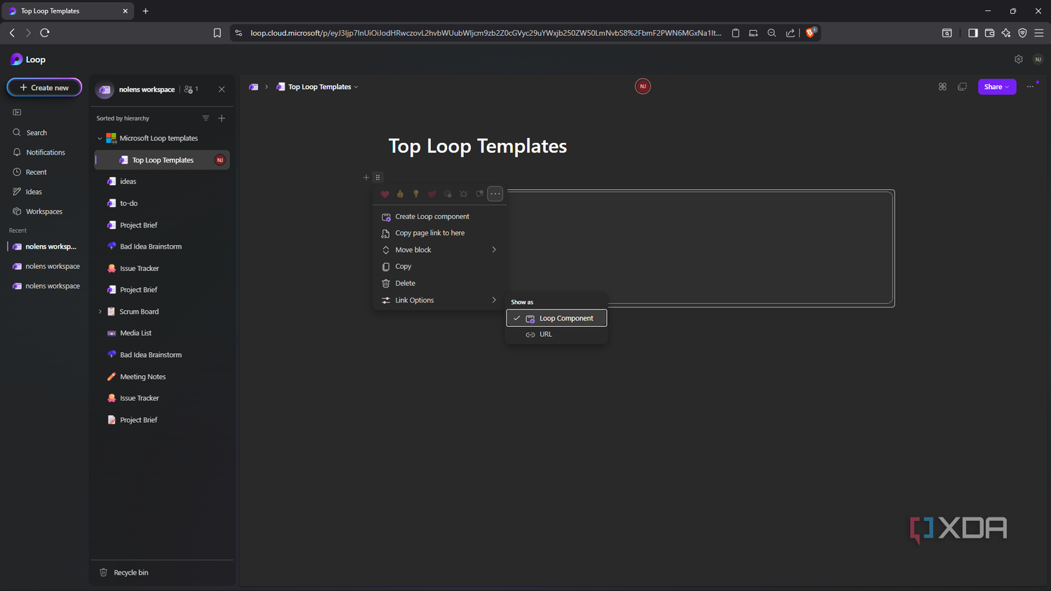
Task: Click the Loop logo in the header
Action: tap(28, 60)
